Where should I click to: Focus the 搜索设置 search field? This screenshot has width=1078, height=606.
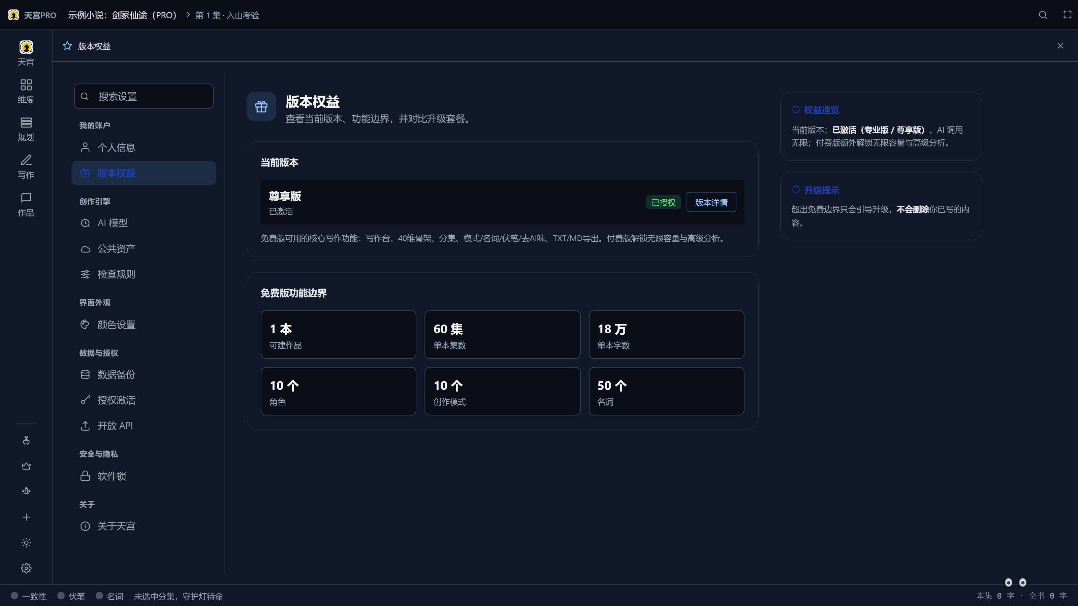coord(144,96)
